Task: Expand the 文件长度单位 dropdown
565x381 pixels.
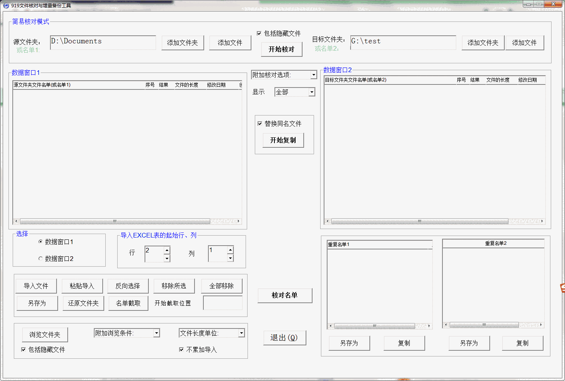Action: point(242,333)
